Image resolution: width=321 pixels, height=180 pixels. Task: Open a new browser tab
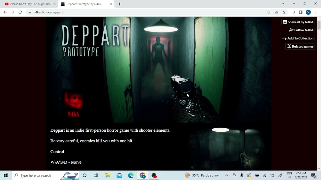click(x=120, y=4)
